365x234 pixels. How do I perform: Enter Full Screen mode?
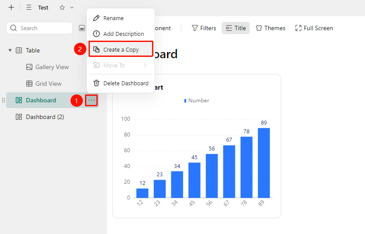(x=314, y=28)
